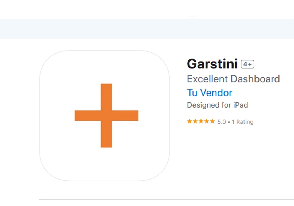Click the fourth orange rating star
Image resolution: width=294 pixels, height=206 pixels.
click(x=207, y=121)
